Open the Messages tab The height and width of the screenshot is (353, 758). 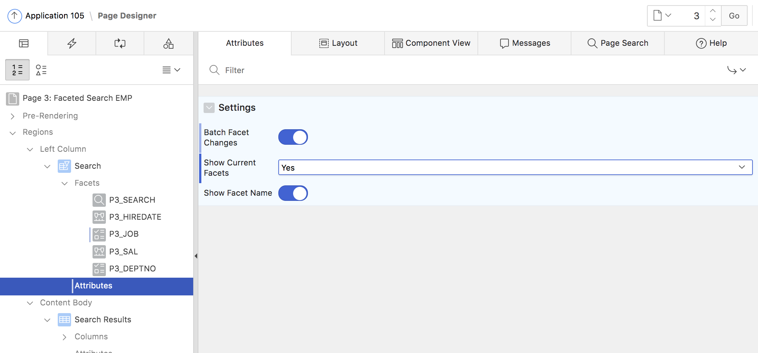[x=525, y=43]
